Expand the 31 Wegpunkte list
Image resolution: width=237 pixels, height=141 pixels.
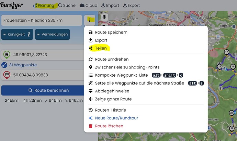click(x=23, y=65)
